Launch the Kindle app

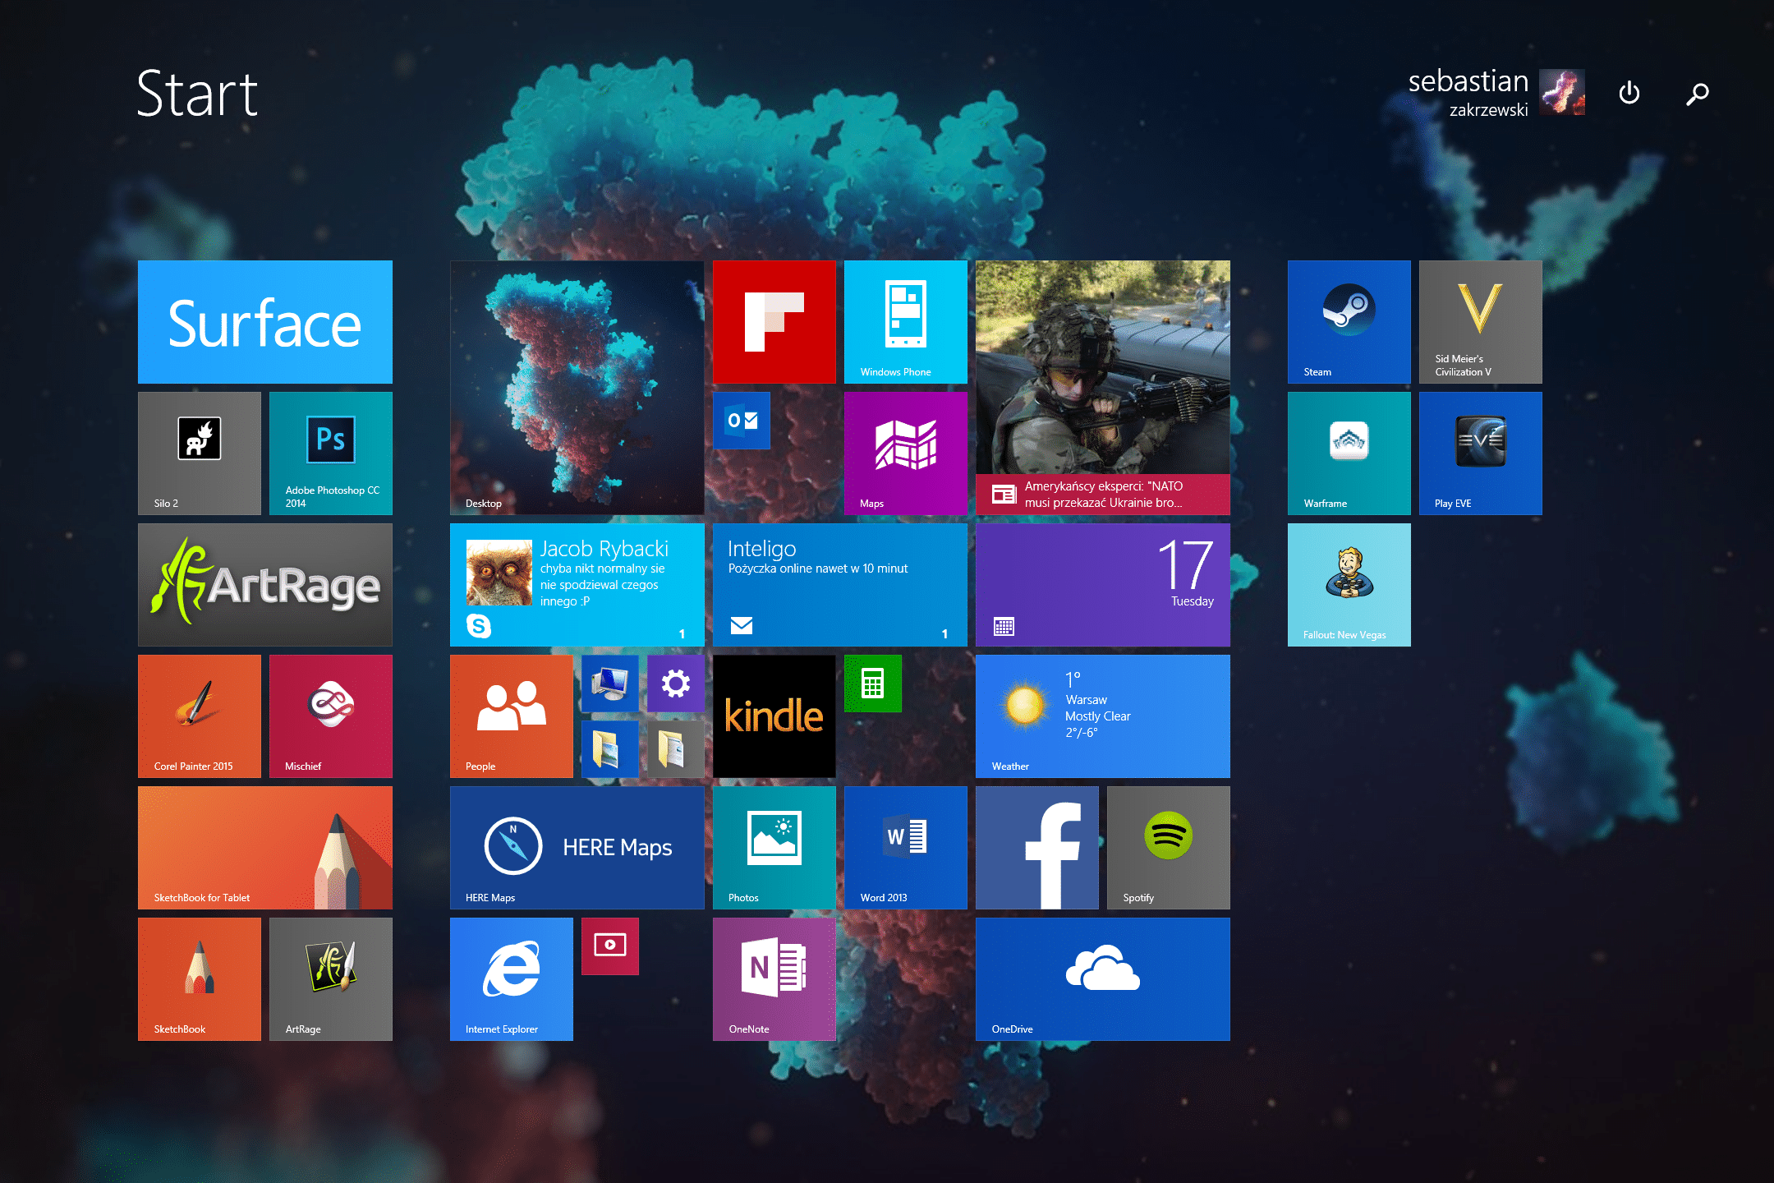774,716
